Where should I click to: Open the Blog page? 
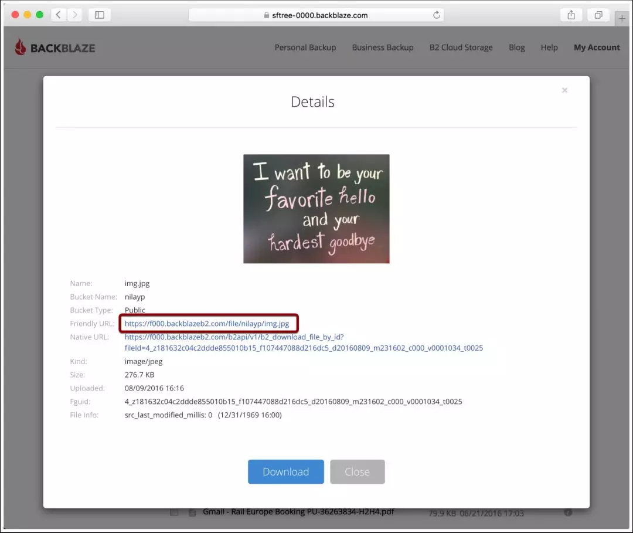tap(517, 47)
